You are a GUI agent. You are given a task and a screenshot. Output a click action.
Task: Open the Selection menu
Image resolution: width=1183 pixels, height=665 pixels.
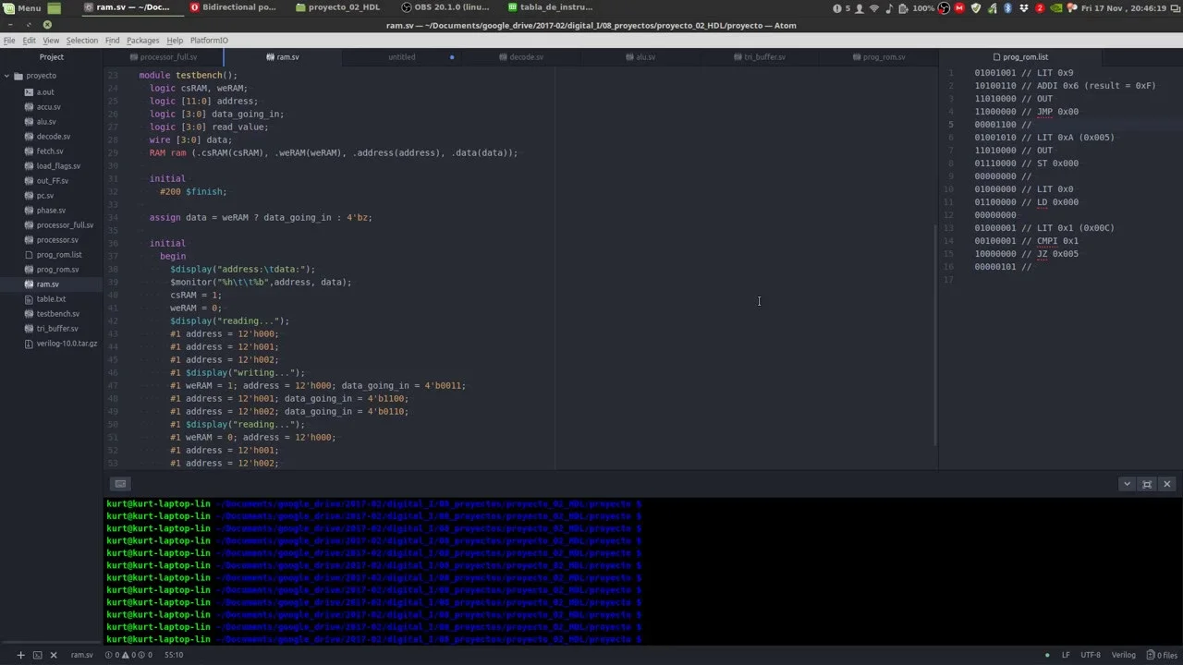(81, 41)
